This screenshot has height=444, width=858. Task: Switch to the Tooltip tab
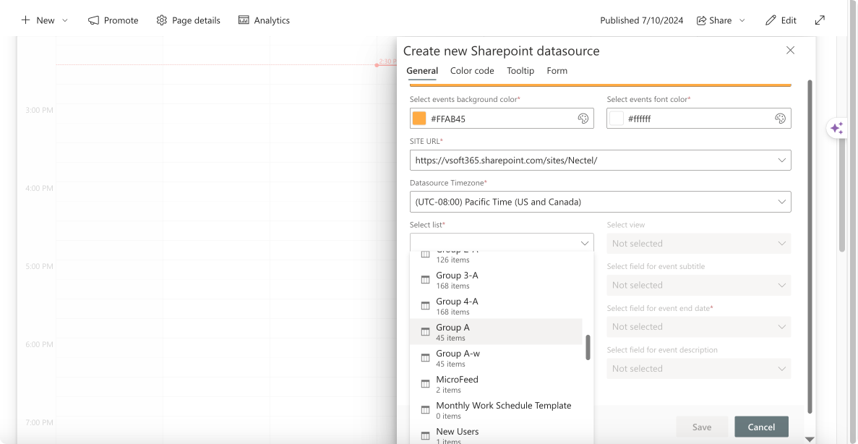(520, 71)
